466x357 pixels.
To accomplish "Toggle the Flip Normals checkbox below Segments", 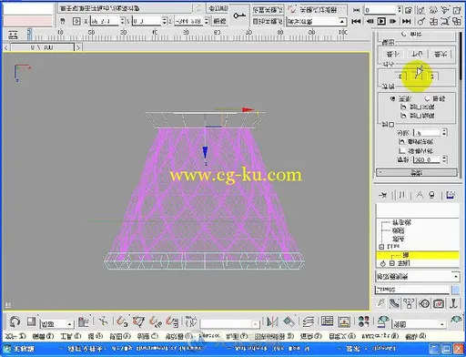I will (402, 142).
